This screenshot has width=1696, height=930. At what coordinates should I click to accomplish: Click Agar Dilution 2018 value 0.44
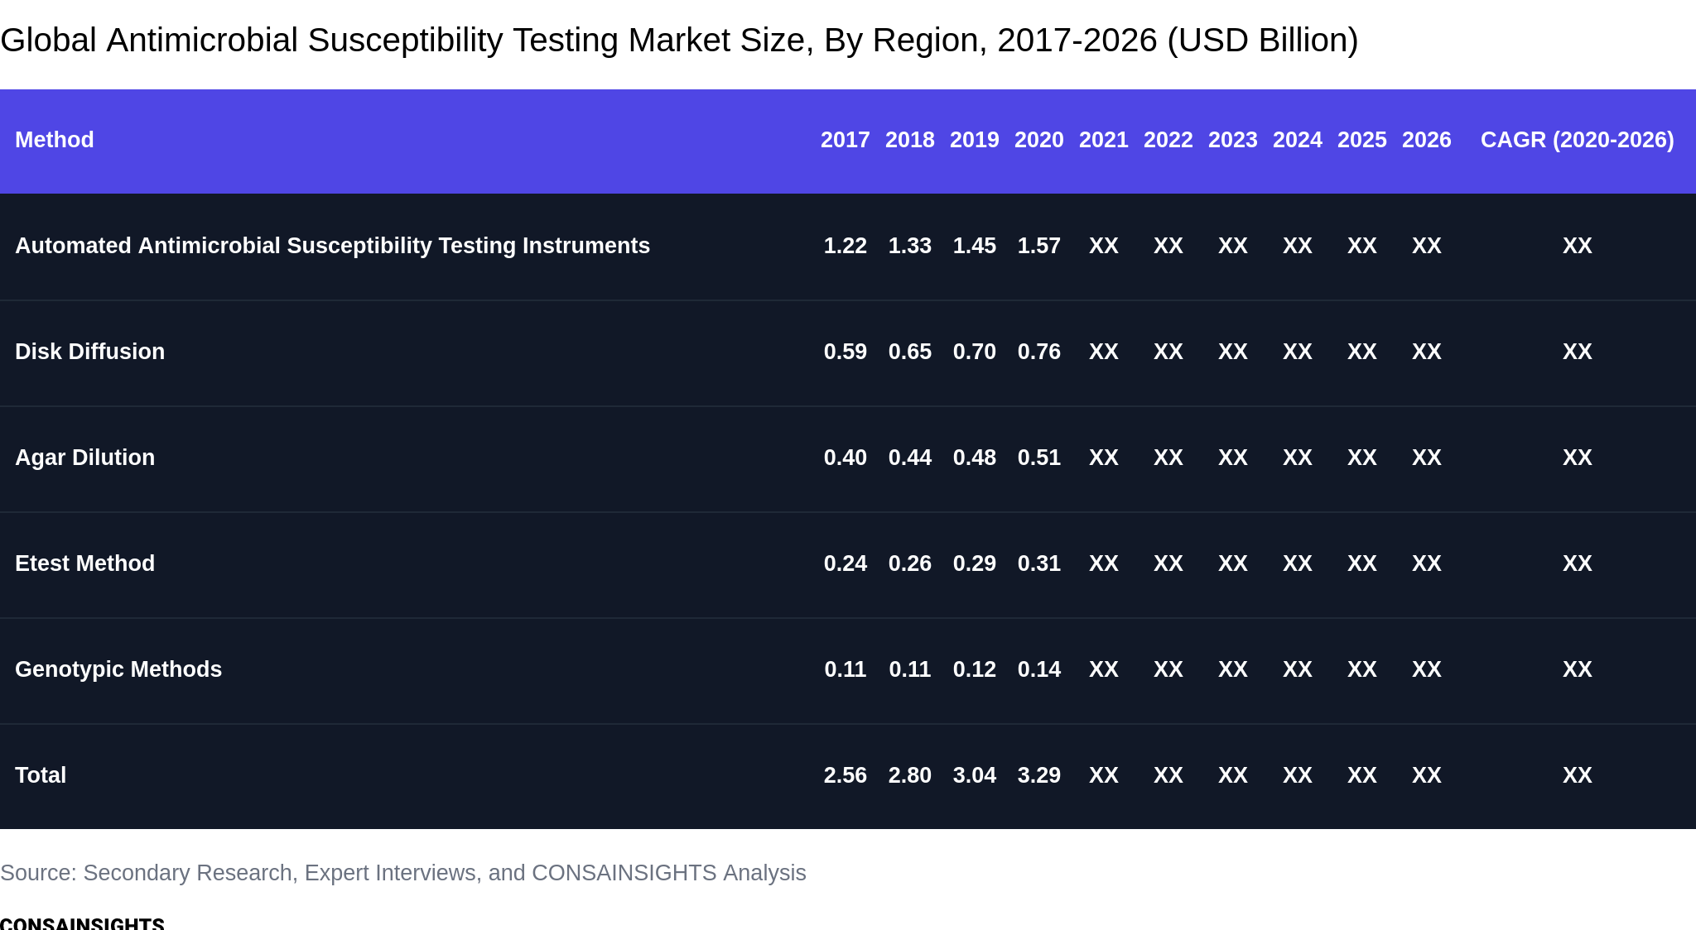[x=910, y=458]
